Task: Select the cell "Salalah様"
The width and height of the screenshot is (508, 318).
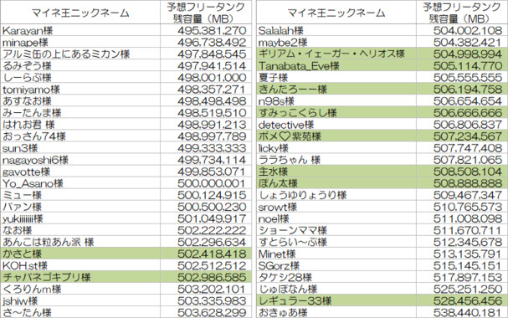Action: tap(336, 31)
